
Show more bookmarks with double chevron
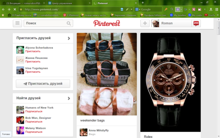218,15
